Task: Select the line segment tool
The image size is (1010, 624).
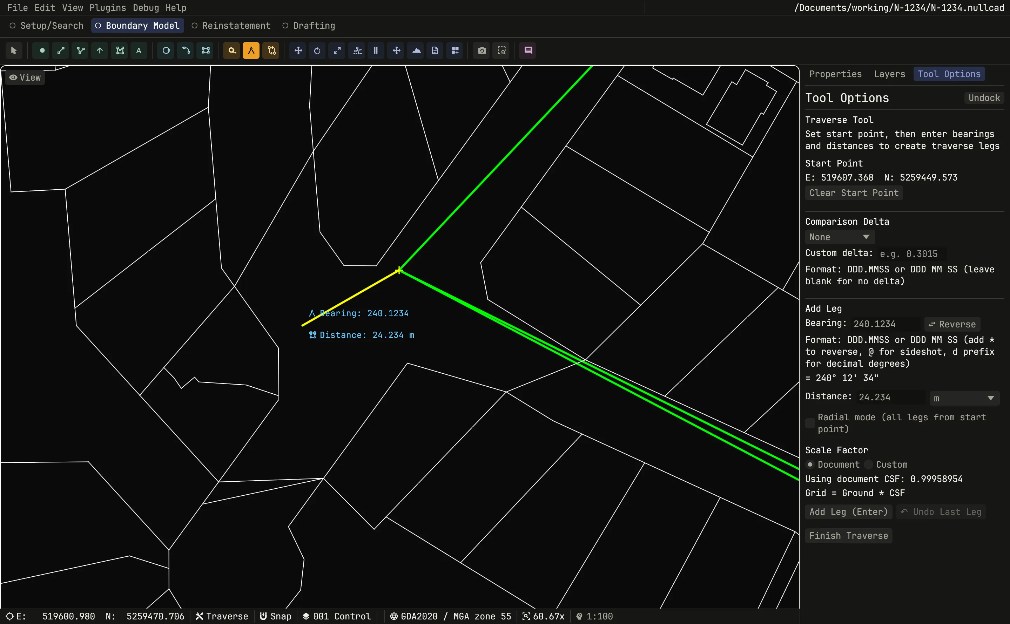Action: pyautogui.click(x=61, y=50)
